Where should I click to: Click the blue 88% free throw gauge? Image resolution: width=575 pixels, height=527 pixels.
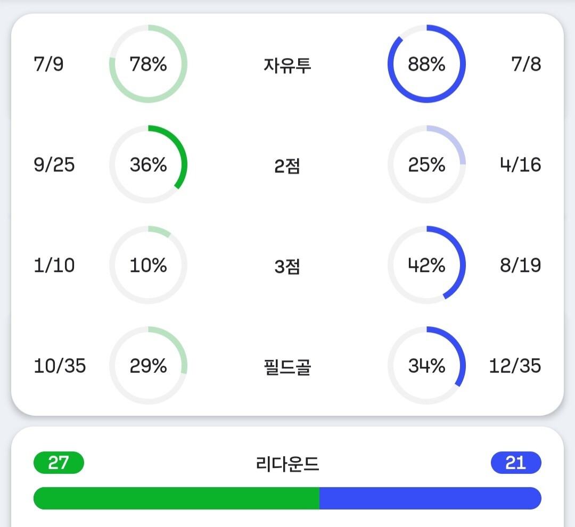click(426, 64)
